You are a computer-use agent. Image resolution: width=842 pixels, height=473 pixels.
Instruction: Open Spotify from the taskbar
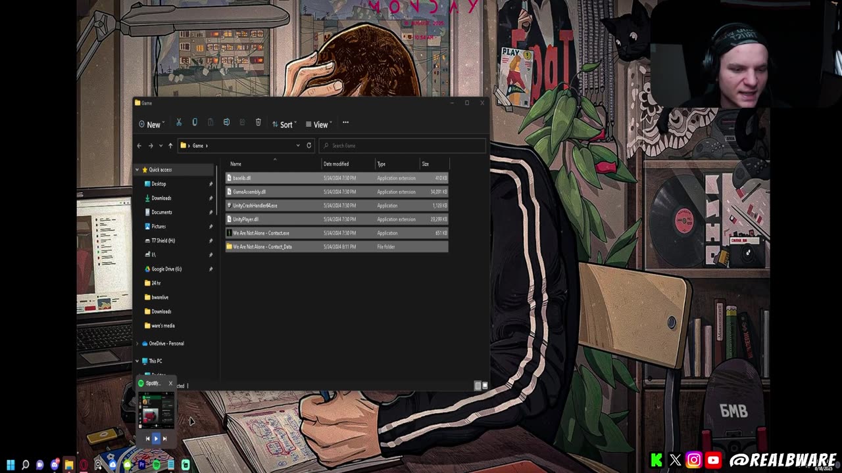tap(156, 465)
